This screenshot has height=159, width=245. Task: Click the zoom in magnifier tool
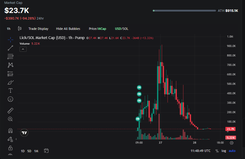tap(10, 119)
